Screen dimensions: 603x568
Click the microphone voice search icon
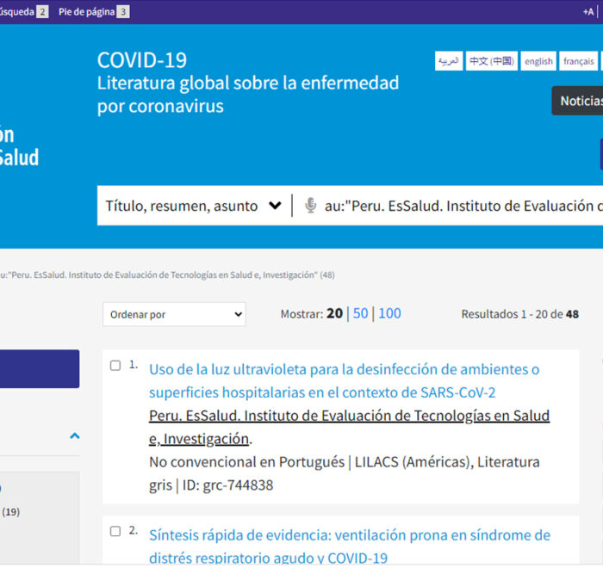[x=311, y=206]
